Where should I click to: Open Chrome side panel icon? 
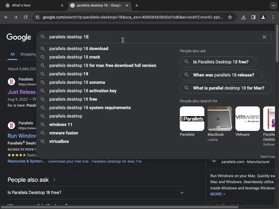(x=253, y=17)
